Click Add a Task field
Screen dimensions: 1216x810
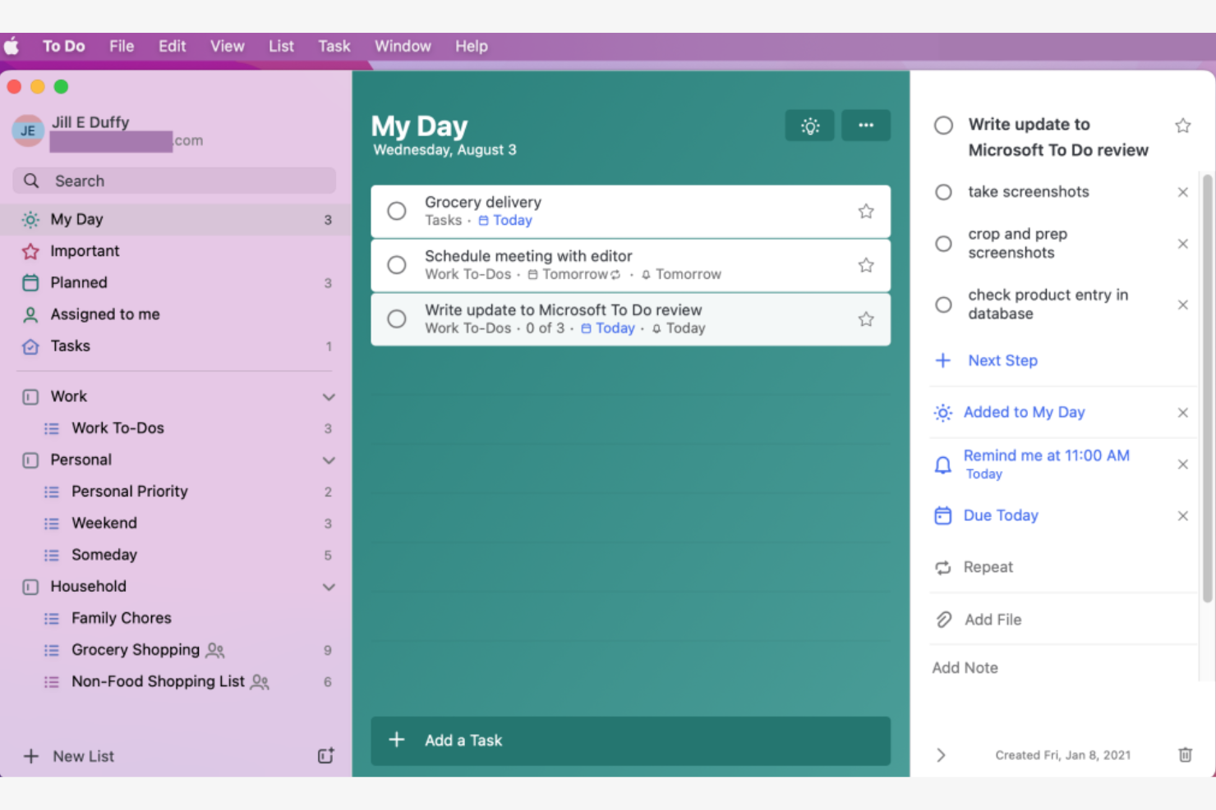pyautogui.click(x=630, y=740)
